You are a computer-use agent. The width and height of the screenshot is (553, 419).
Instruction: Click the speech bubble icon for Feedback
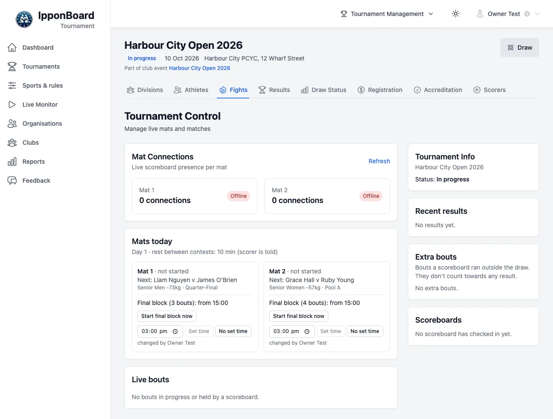(12, 181)
